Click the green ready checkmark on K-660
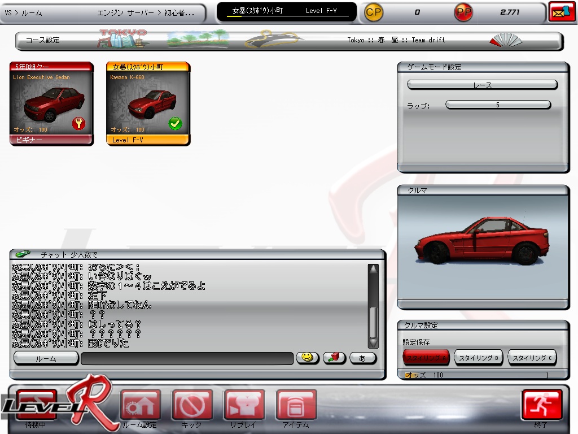578x434 pixels. tap(175, 123)
